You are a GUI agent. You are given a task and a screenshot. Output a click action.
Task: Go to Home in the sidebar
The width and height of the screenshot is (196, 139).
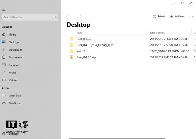point(13,34)
